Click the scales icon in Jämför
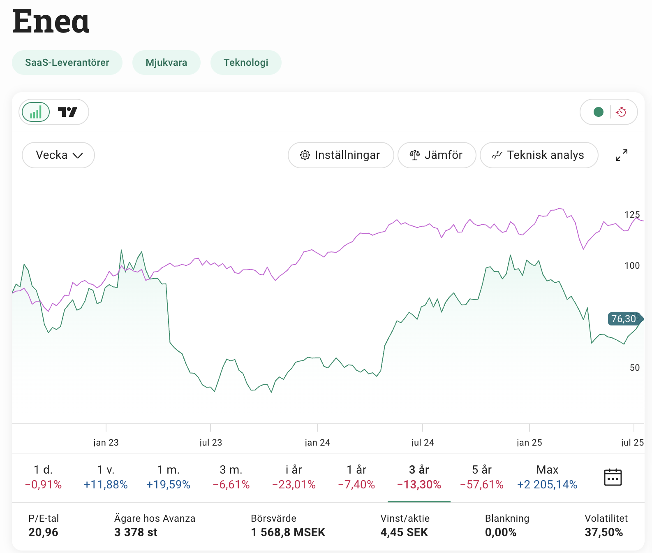This screenshot has height=553, width=652. [414, 155]
